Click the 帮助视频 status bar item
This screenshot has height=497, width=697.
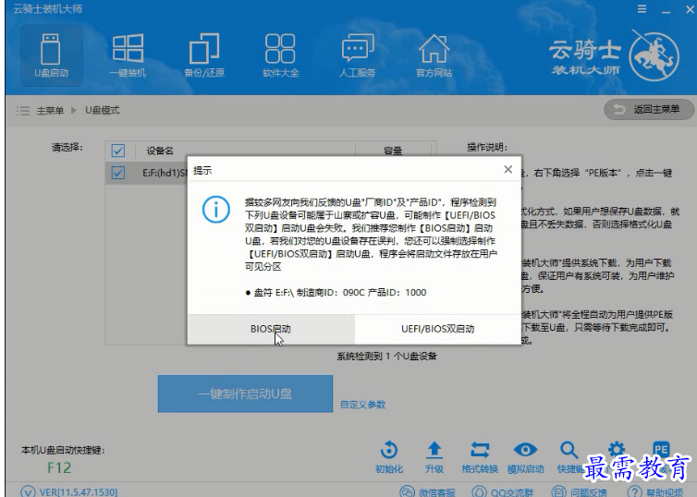point(655,492)
